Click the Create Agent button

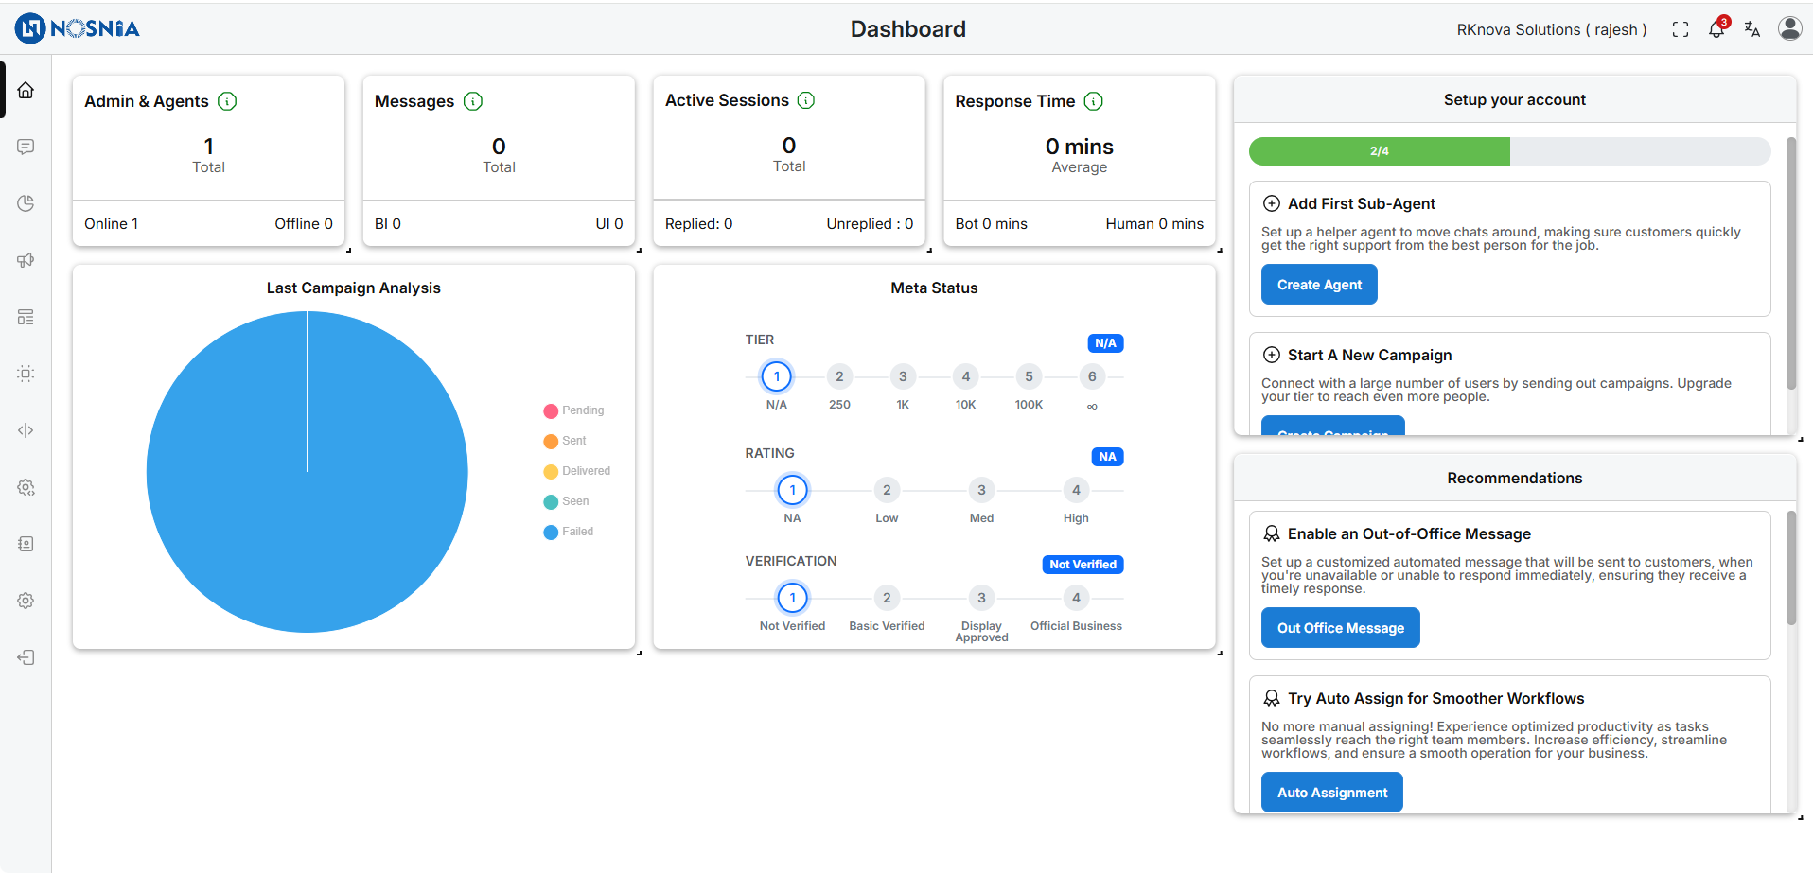click(1319, 285)
